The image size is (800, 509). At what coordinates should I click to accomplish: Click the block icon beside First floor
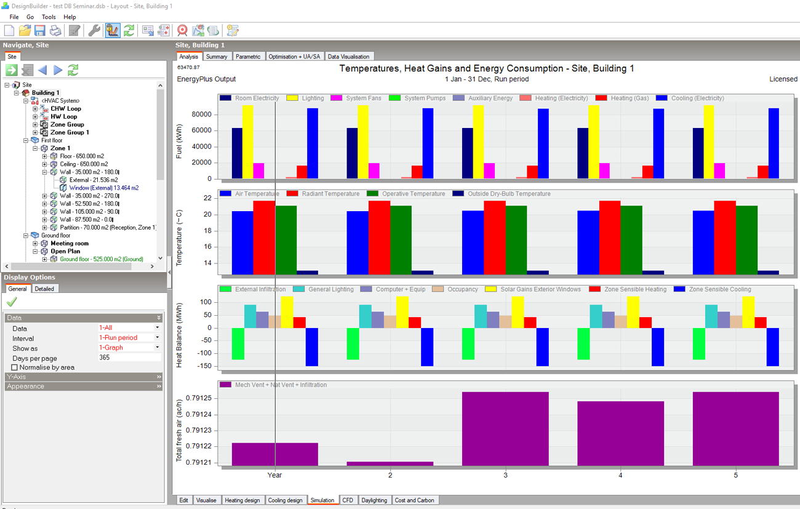[35, 140]
